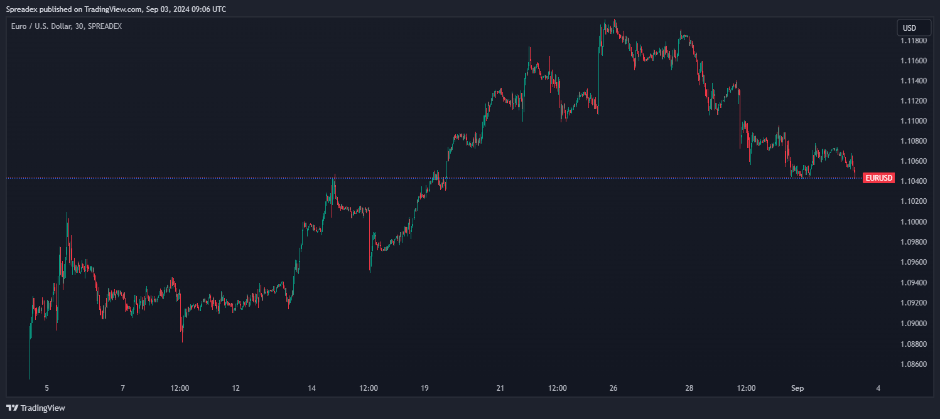Select the 1.10800 price axis label
This screenshot has width=940, height=419.
point(914,141)
